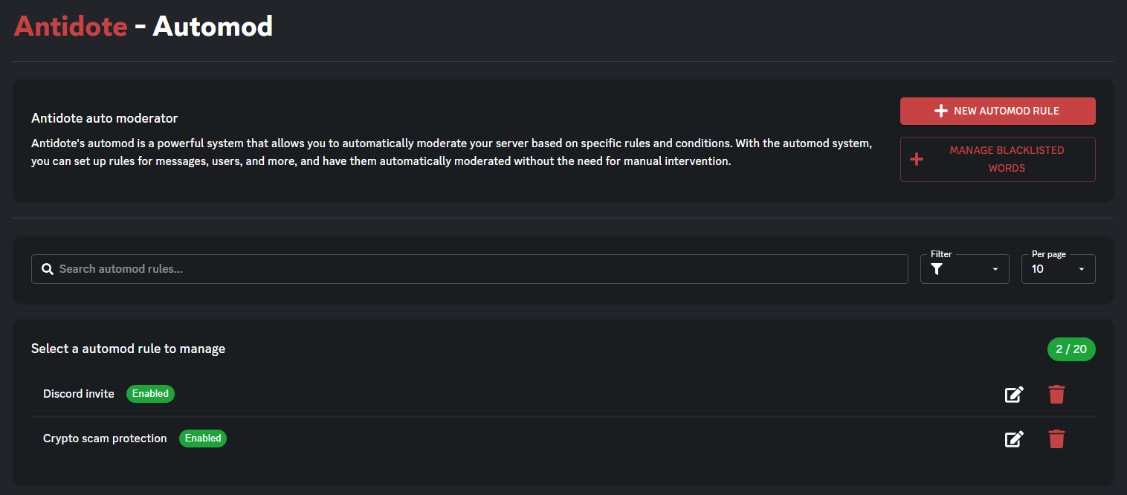Edit the Crypto scam protection rule

click(1014, 439)
